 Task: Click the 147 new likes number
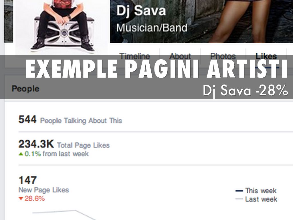(x=28, y=180)
